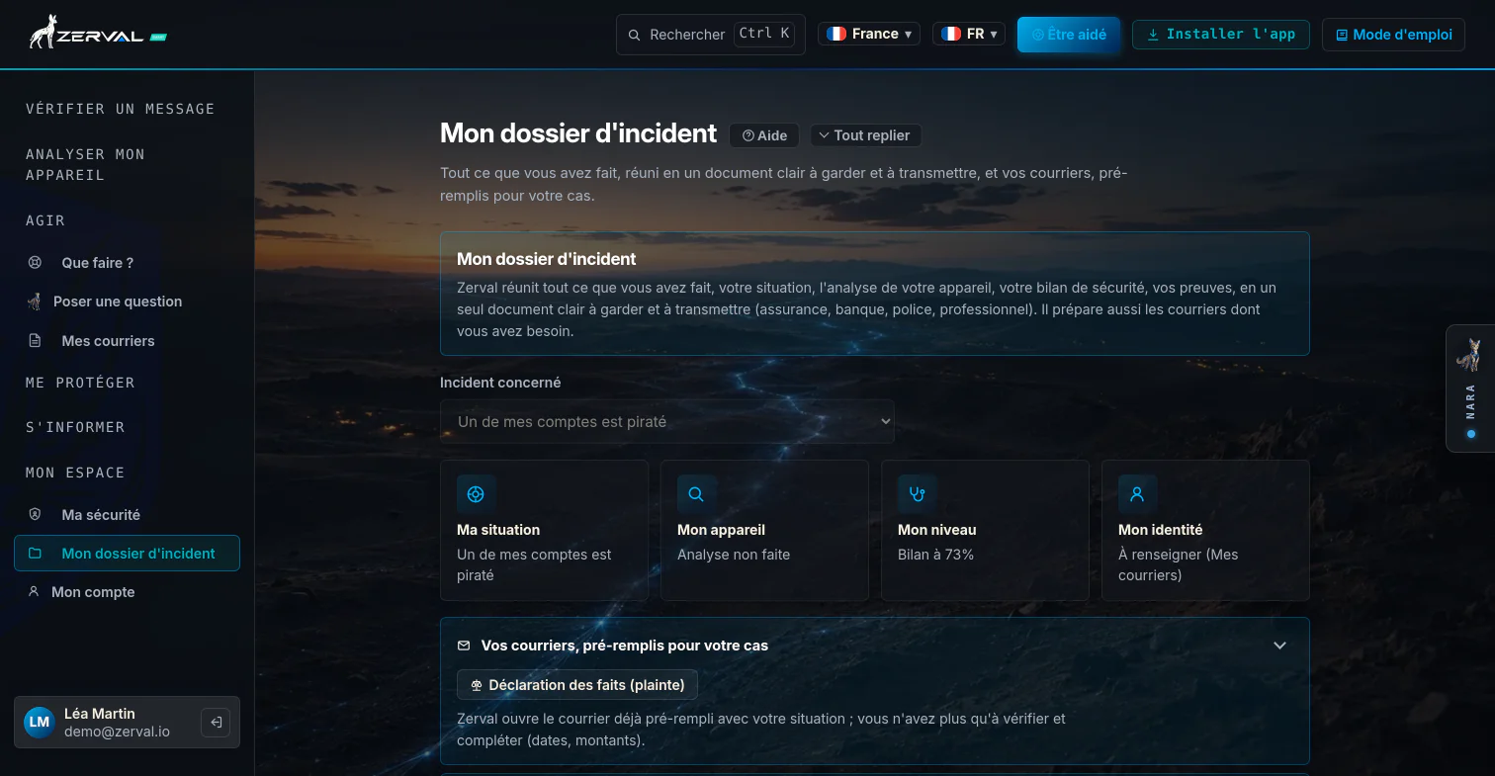This screenshot has width=1495, height=776.
Task: Open Que faire ? in the sidebar
Action: [x=127, y=263]
